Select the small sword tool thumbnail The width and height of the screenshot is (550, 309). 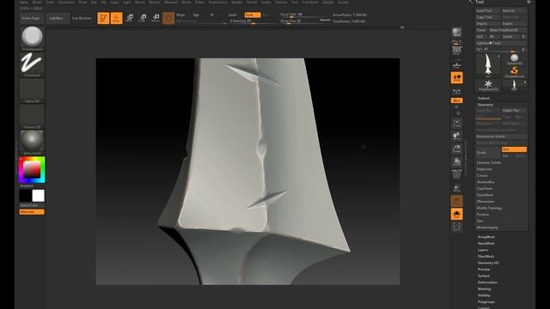click(x=514, y=85)
